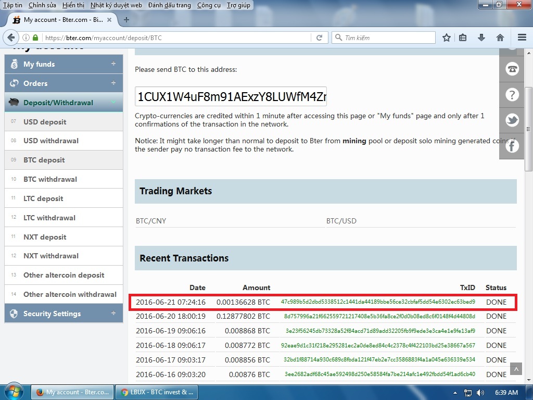This screenshot has width=533, height=400.
Task: Click date 2016-06-19 09:06:16
Action: click(x=171, y=331)
